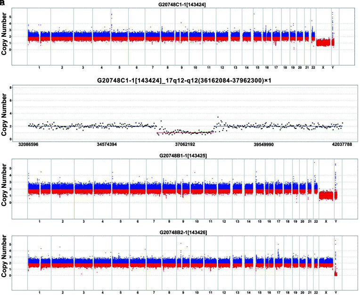Click chromosome label 12 in G20748B1-1 plot

224,221
